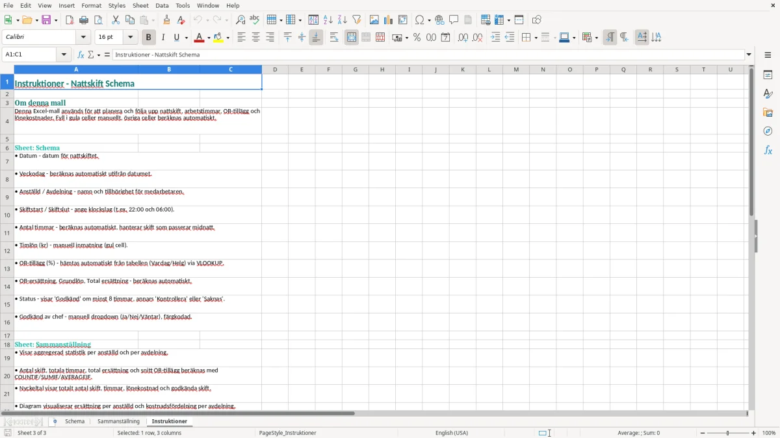Expand the background color dropdown arrow
780x438 pixels.
228,38
